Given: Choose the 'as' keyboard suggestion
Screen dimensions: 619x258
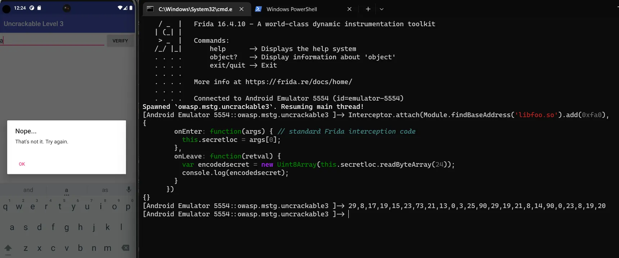Looking at the screenshot, I should [105, 190].
